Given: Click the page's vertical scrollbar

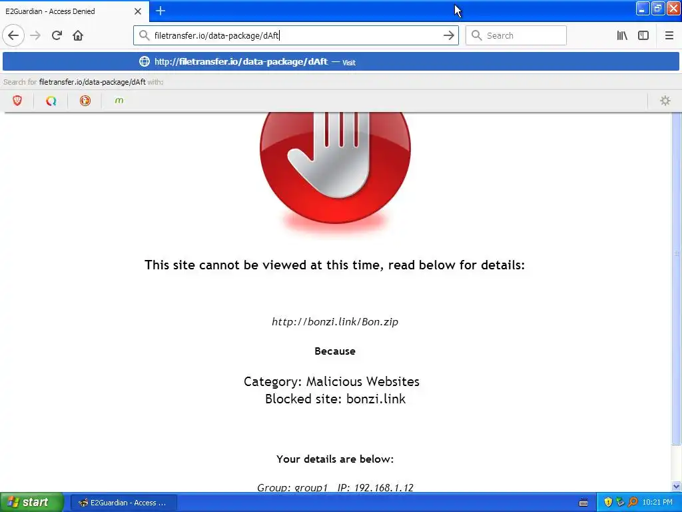Looking at the screenshot, I should point(676,279).
